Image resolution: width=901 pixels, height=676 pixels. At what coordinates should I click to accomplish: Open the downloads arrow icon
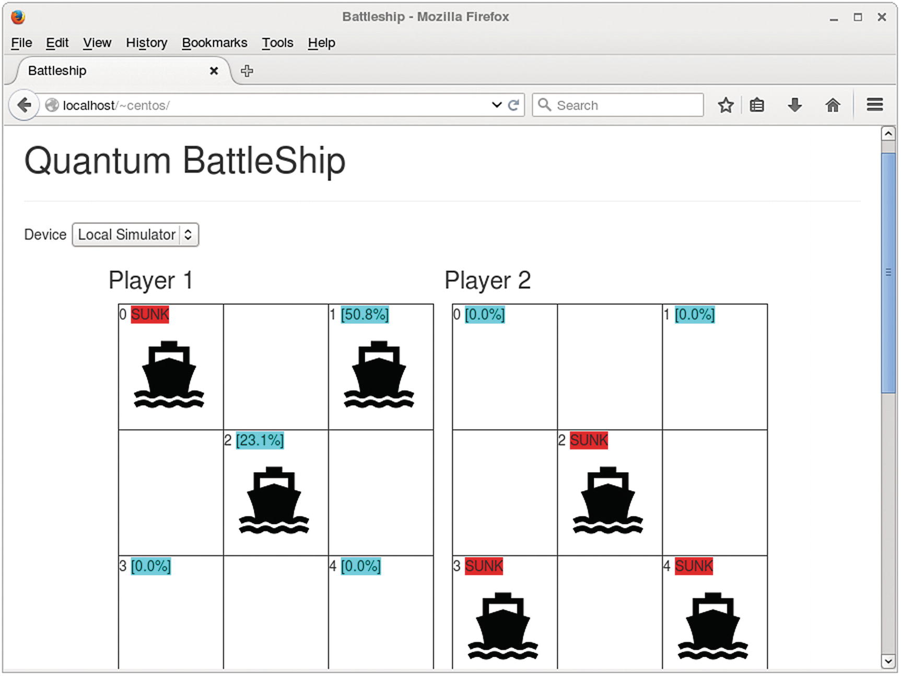(794, 105)
